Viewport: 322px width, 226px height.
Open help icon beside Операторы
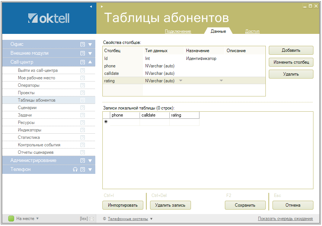coord(83,85)
